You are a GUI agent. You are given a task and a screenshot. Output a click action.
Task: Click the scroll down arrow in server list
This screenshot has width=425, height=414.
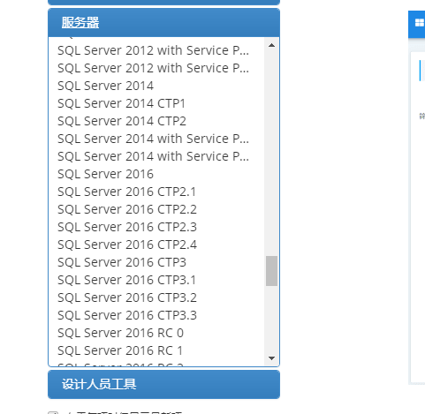(x=271, y=358)
